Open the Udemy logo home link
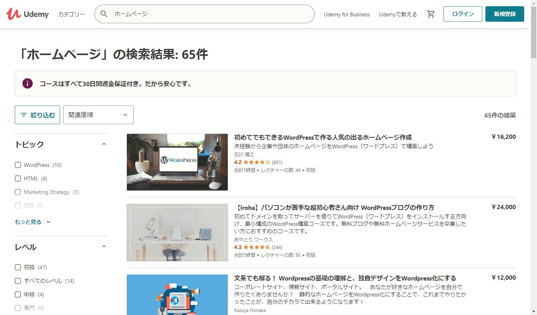 pos(28,14)
